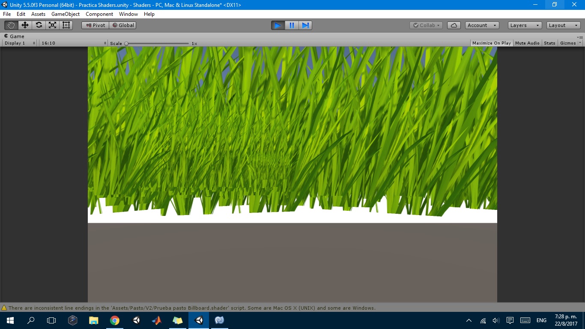Select the Game tab

coord(14,36)
